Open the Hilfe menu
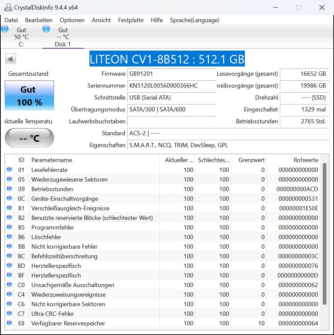 pyautogui.click(x=157, y=20)
